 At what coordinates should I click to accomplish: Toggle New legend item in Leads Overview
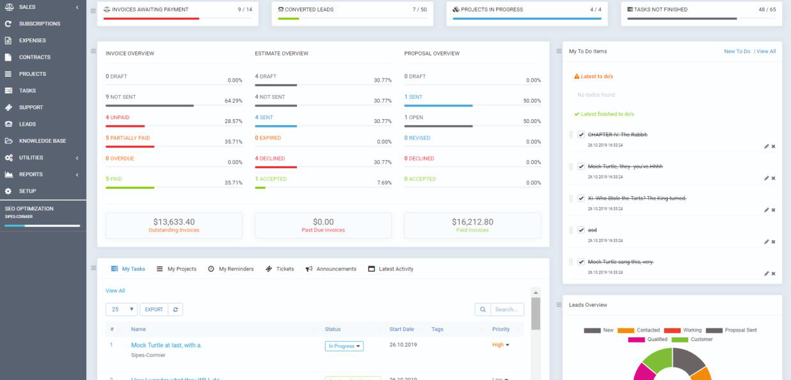coord(599,330)
